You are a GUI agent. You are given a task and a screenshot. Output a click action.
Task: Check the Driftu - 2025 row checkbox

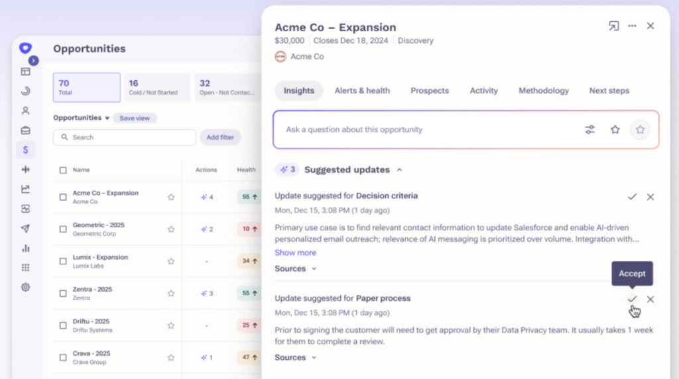point(63,325)
